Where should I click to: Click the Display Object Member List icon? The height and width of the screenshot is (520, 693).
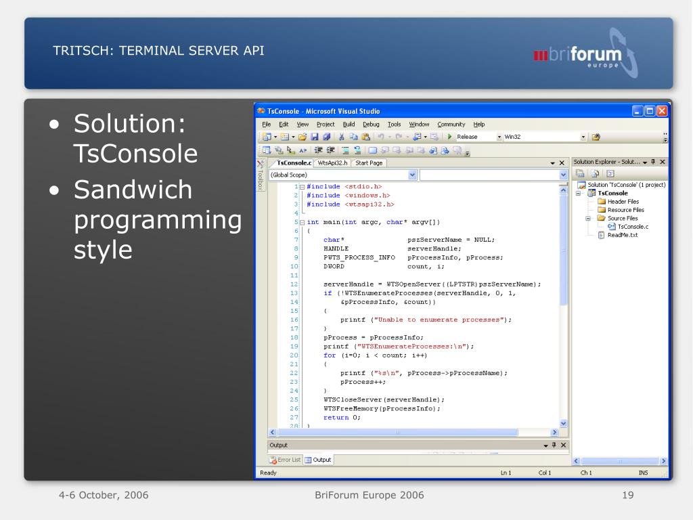[267, 151]
